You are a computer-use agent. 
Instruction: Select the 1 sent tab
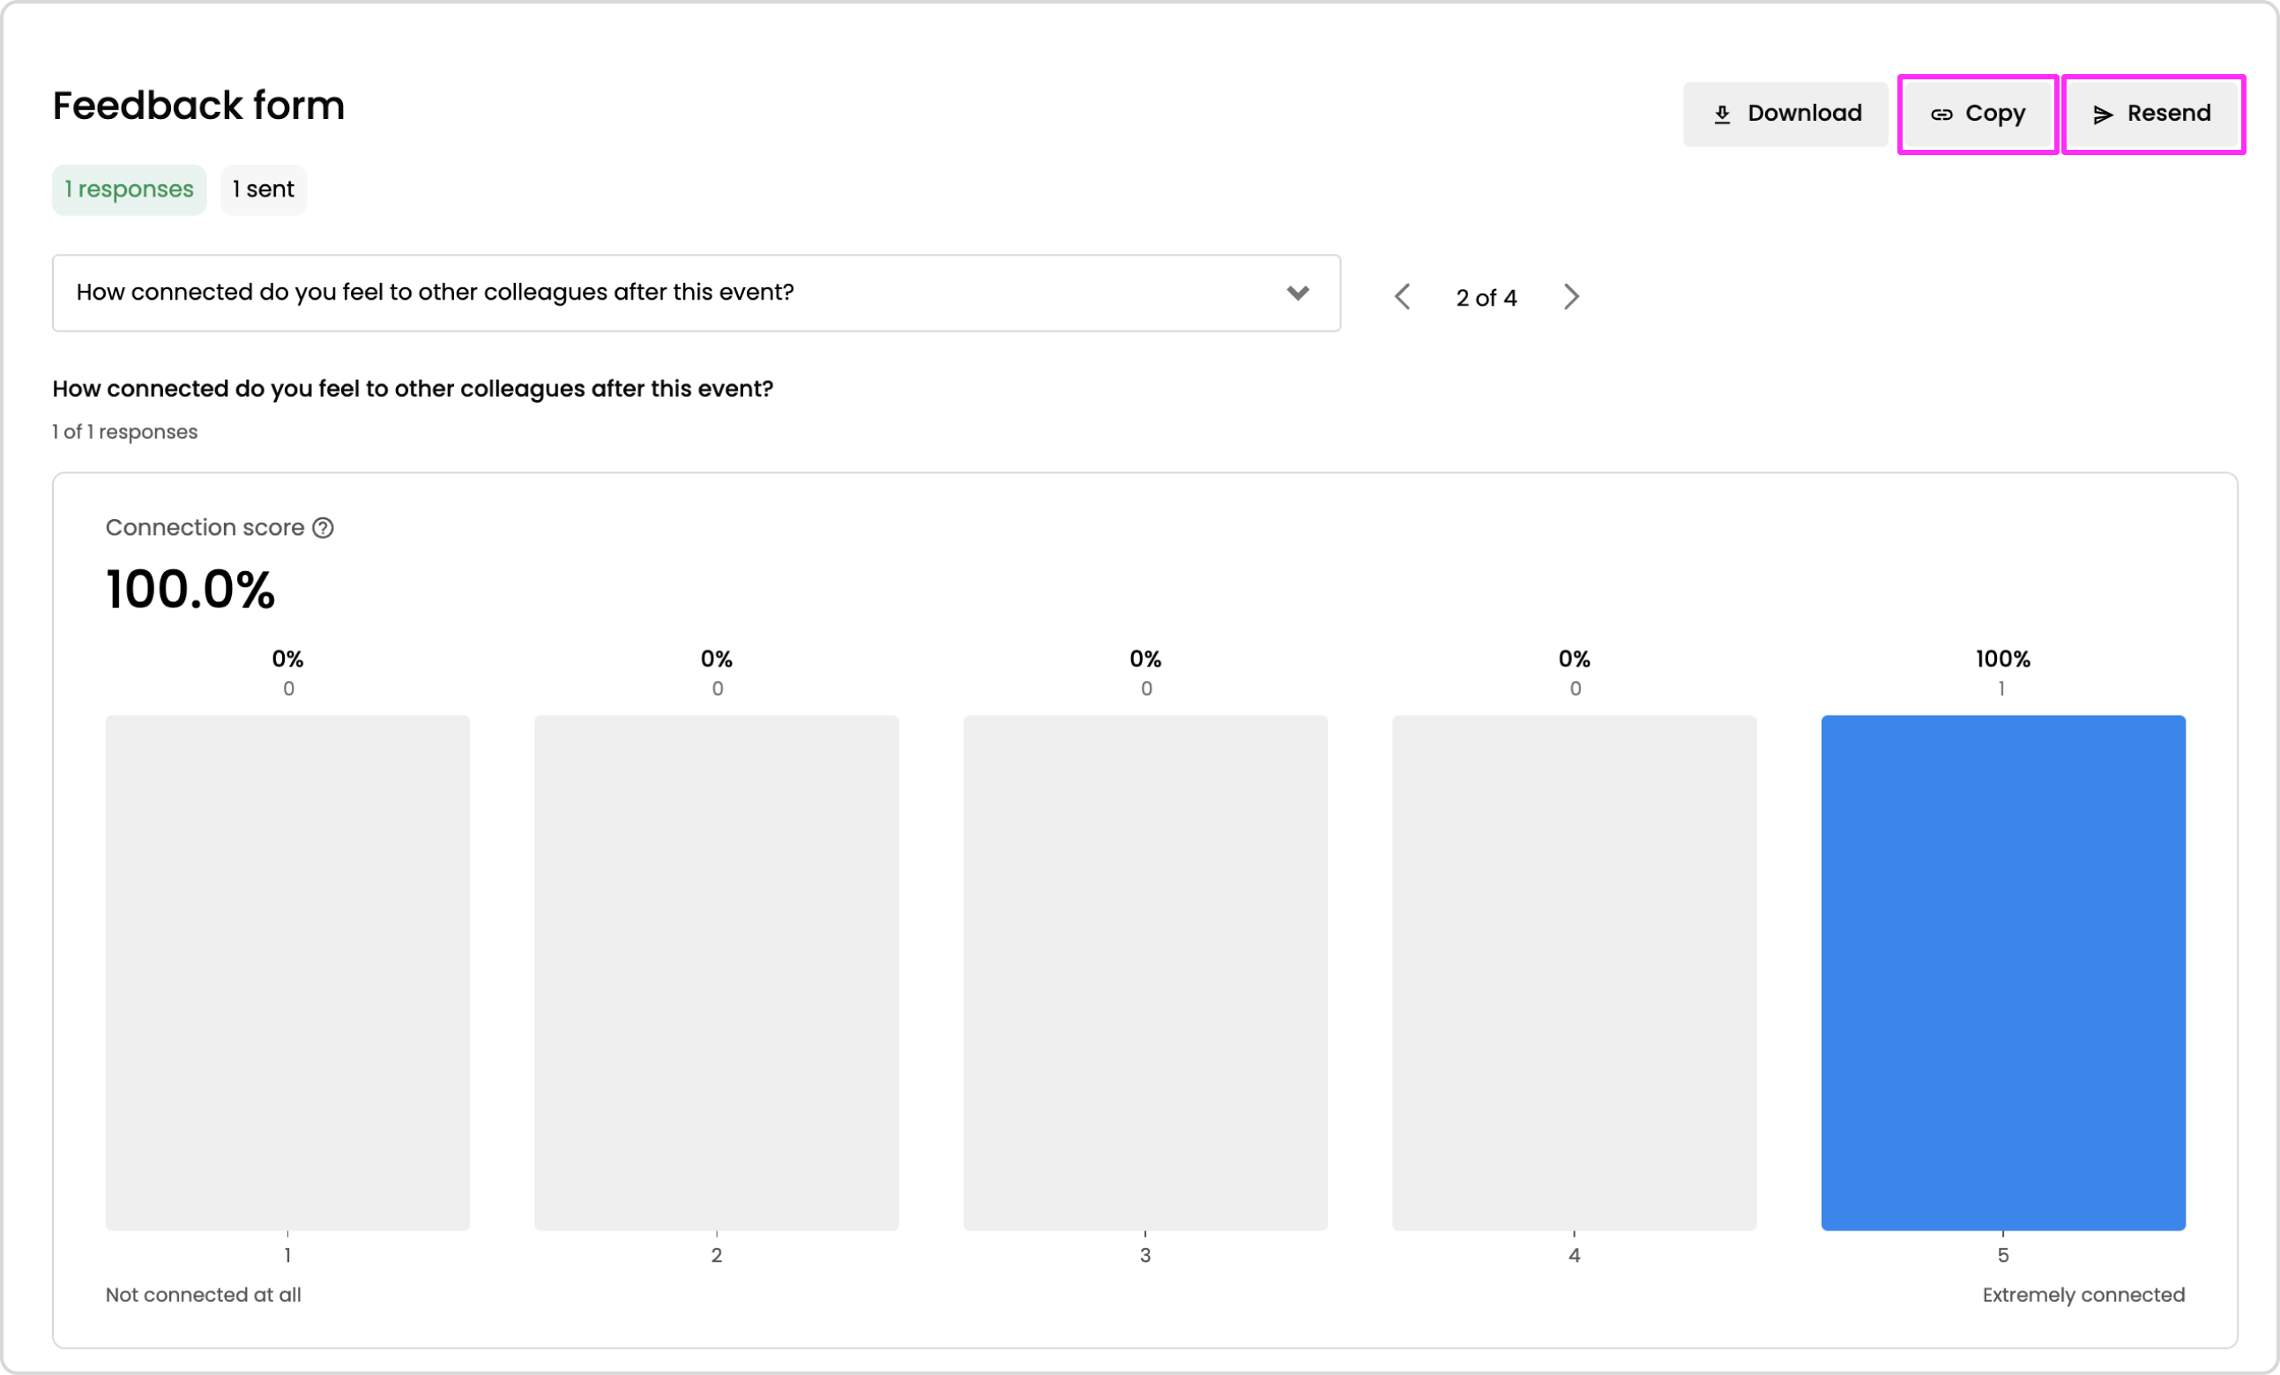pos(263,190)
